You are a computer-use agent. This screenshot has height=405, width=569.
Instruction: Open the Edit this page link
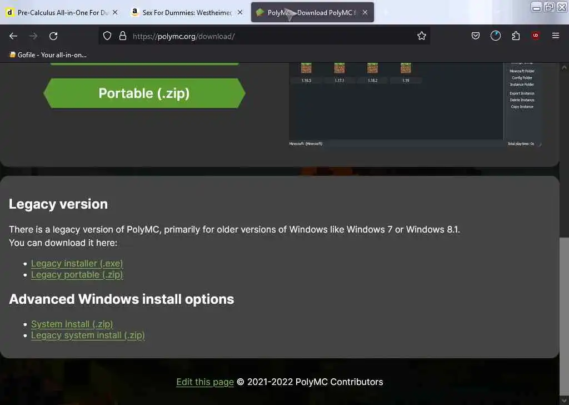pyautogui.click(x=205, y=382)
